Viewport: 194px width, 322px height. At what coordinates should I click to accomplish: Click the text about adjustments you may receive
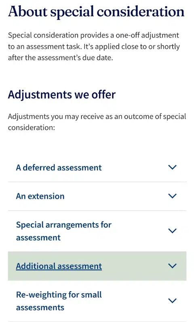pyautogui.click(x=97, y=122)
